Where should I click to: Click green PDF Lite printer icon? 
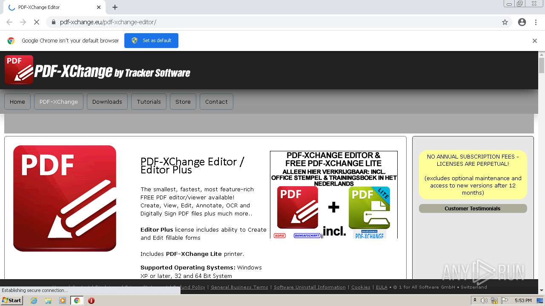[369, 208]
